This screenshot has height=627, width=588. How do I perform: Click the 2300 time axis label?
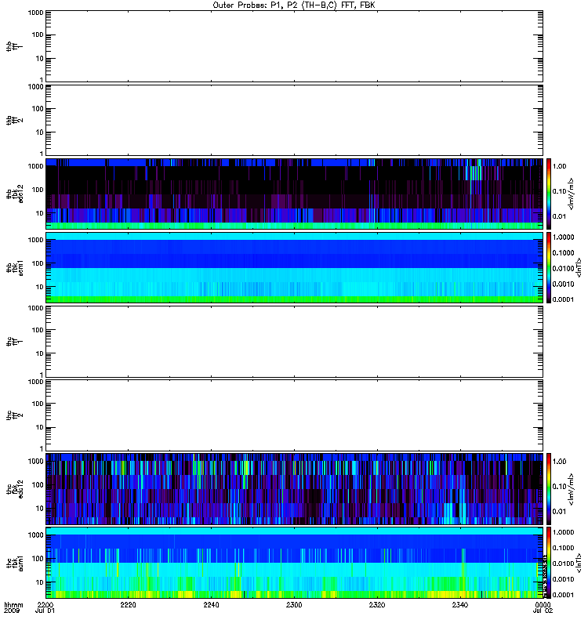pos(294,605)
